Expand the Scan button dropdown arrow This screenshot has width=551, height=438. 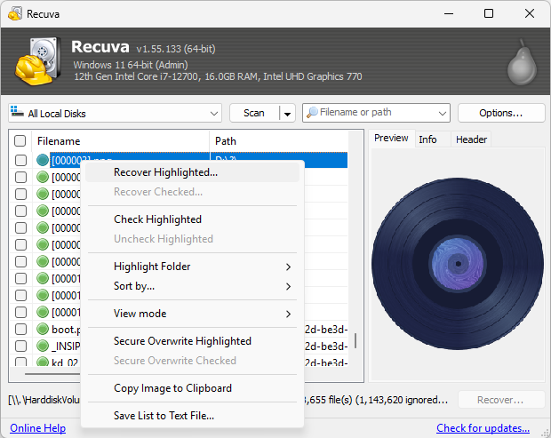(x=287, y=114)
